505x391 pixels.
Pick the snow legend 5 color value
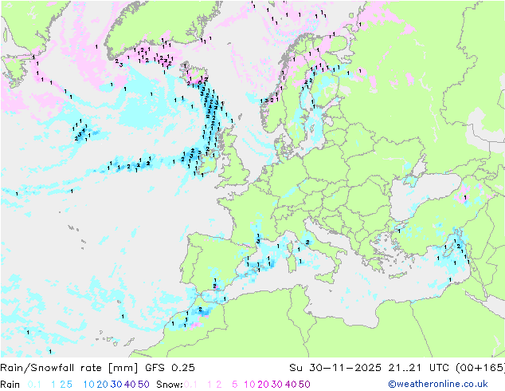[235, 385]
